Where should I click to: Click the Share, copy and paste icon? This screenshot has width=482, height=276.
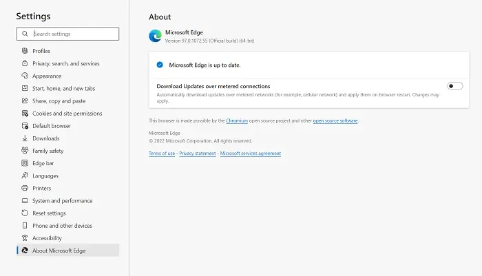(x=25, y=100)
